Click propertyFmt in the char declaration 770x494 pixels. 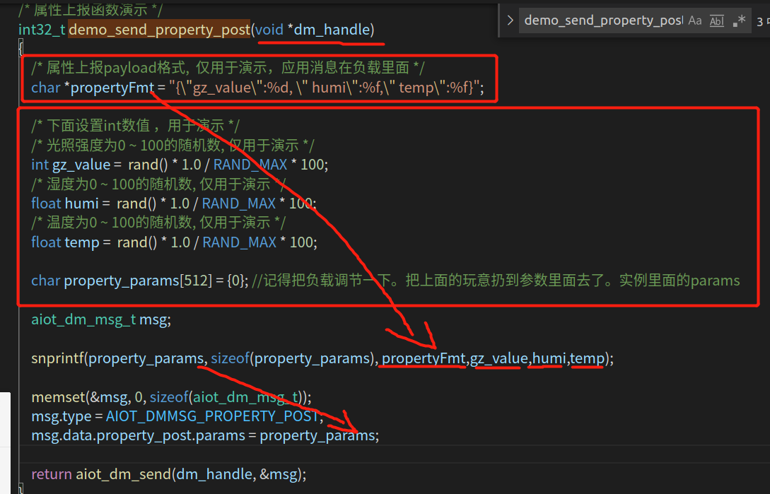[112, 88]
